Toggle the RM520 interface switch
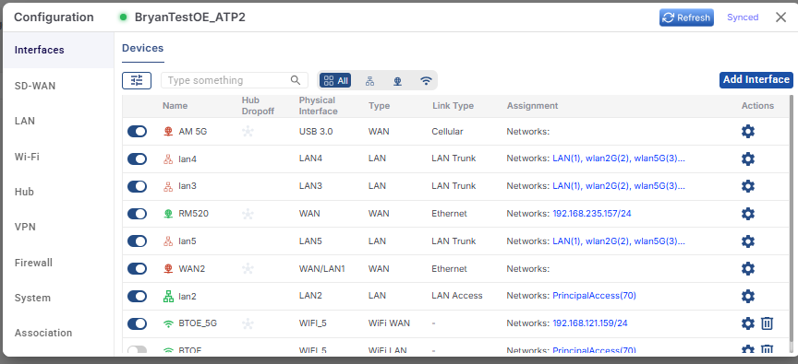The width and height of the screenshot is (798, 364). click(137, 214)
